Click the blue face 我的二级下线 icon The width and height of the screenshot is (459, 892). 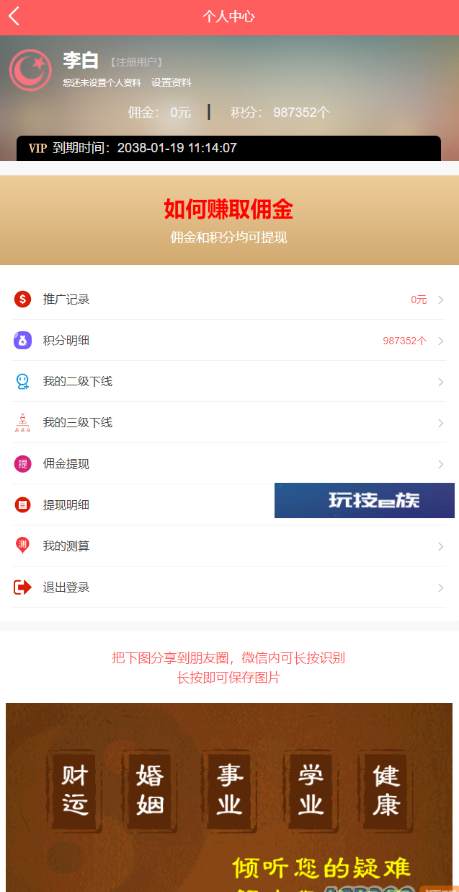[x=22, y=381]
